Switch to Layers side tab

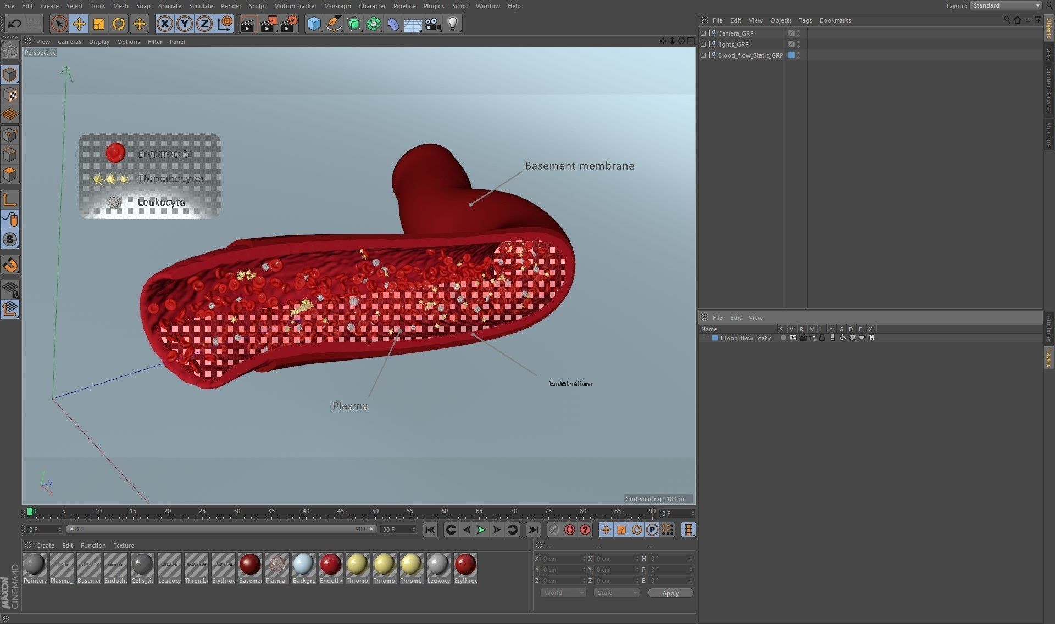pyautogui.click(x=1049, y=358)
